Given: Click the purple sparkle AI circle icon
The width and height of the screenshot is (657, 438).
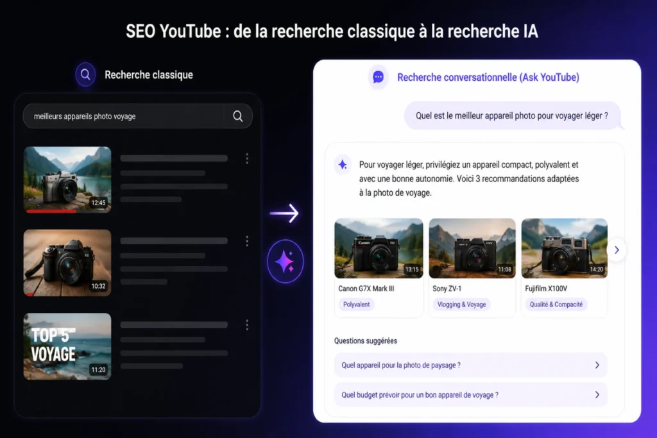Looking at the screenshot, I should [x=286, y=261].
